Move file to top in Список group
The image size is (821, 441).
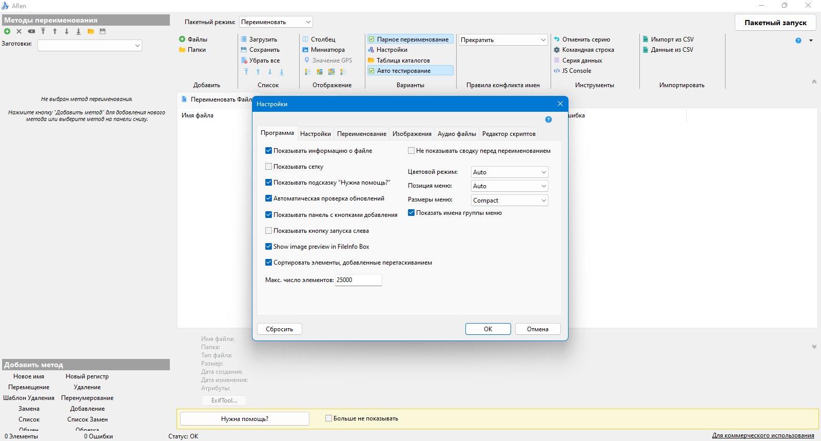pyautogui.click(x=246, y=72)
